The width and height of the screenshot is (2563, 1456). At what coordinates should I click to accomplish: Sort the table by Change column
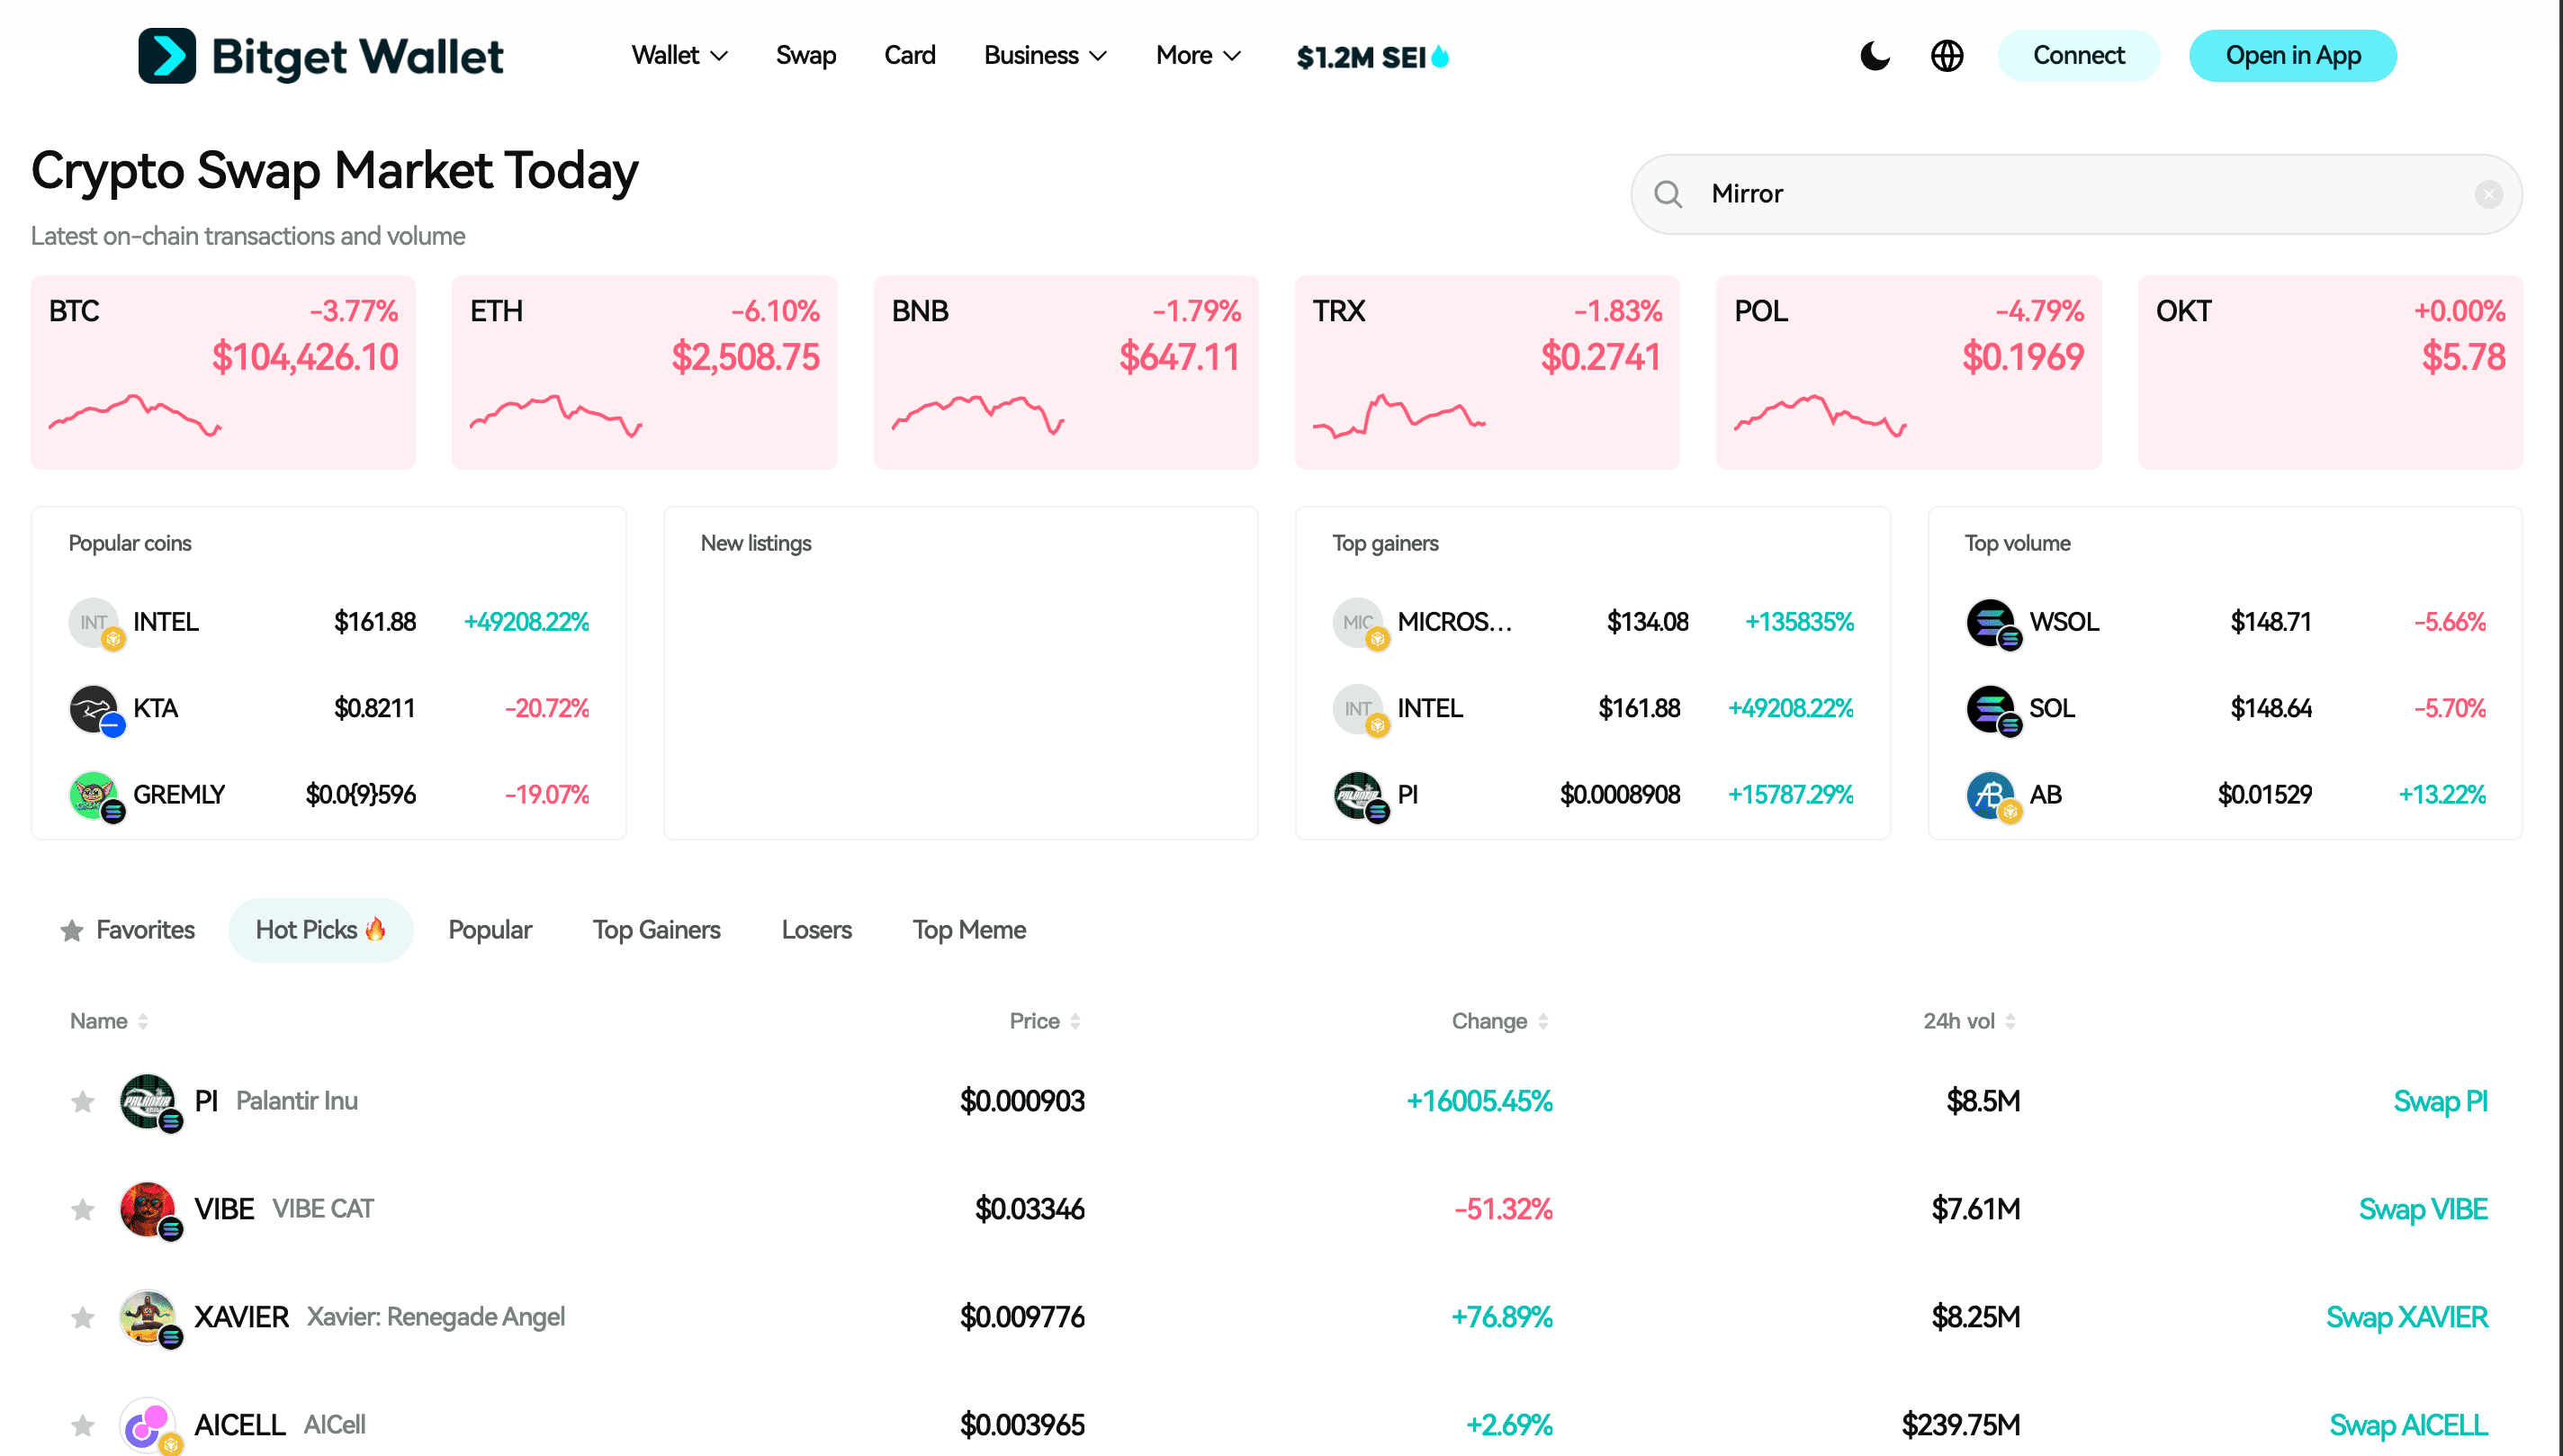click(x=1500, y=1021)
